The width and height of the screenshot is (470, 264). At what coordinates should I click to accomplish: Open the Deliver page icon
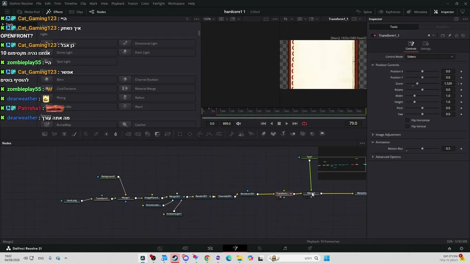[x=310, y=248]
